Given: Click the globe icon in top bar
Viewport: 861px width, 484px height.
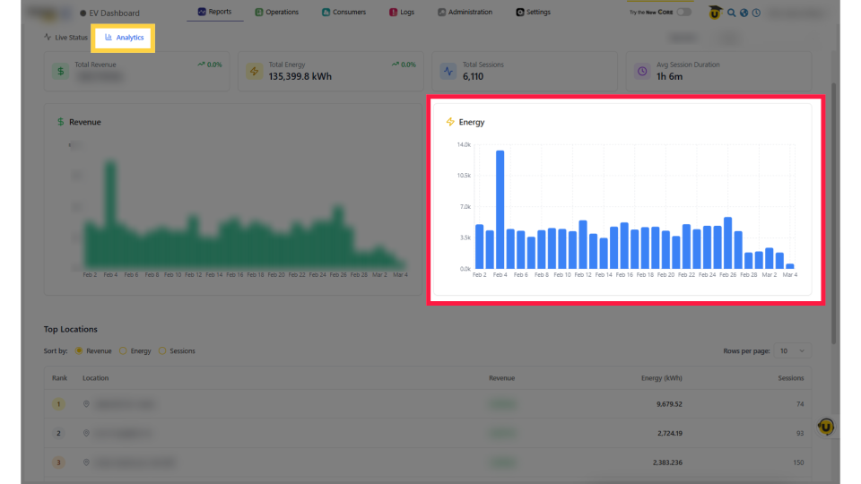Looking at the screenshot, I should 744,13.
